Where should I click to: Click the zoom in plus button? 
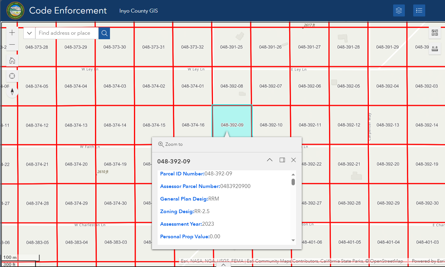tap(12, 33)
